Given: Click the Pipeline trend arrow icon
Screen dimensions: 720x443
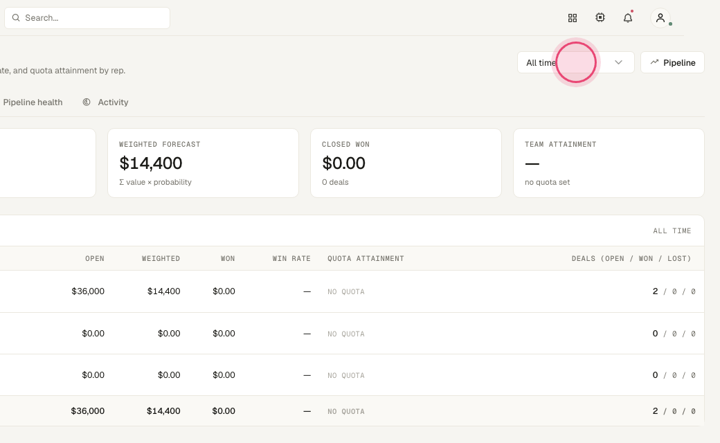Looking at the screenshot, I should click(x=654, y=62).
